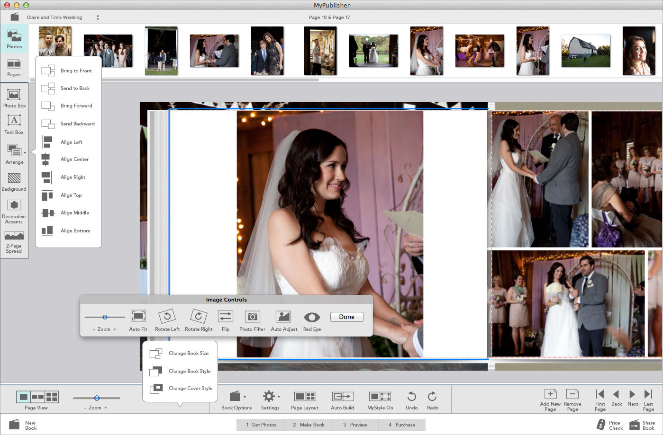
Task: Open the Arrange dropdown tool
Action: 15,154
